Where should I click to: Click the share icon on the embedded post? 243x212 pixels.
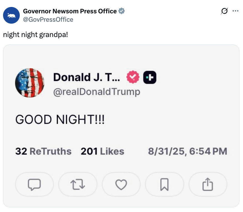click(x=208, y=184)
